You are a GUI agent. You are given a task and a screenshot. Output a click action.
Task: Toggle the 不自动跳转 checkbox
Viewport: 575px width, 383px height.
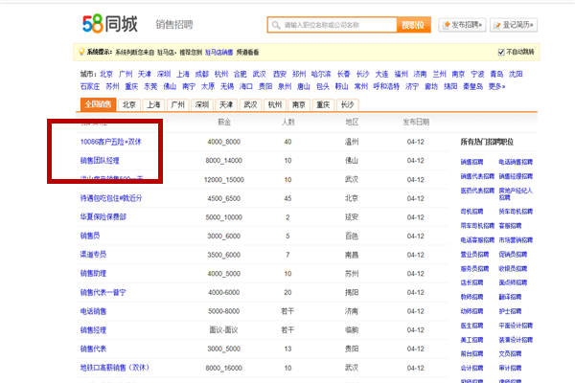click(x=501, y=52)
